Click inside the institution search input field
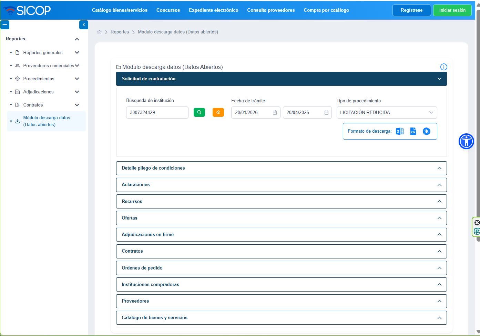 click(x=157, y=112)
